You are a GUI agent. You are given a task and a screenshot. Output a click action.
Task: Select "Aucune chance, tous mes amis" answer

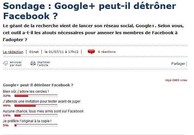click(x=43, y=111)
